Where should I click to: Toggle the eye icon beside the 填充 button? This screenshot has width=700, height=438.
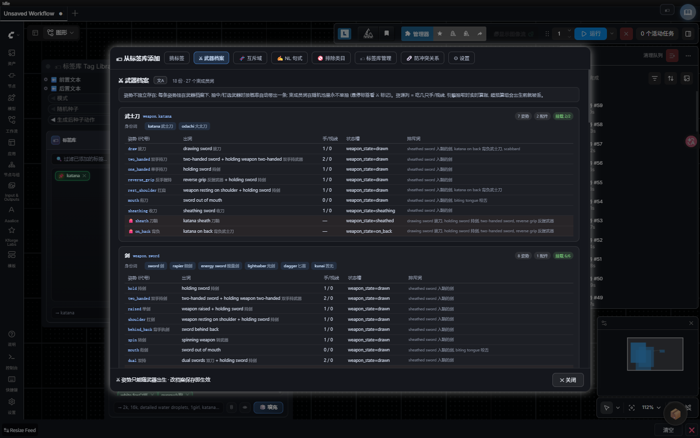[x=245, y=407]
